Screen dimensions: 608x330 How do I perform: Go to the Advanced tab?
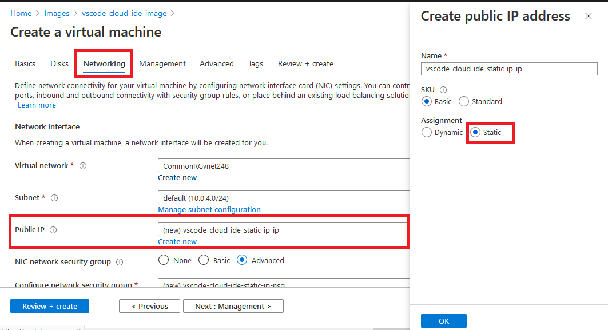point(217,63)
